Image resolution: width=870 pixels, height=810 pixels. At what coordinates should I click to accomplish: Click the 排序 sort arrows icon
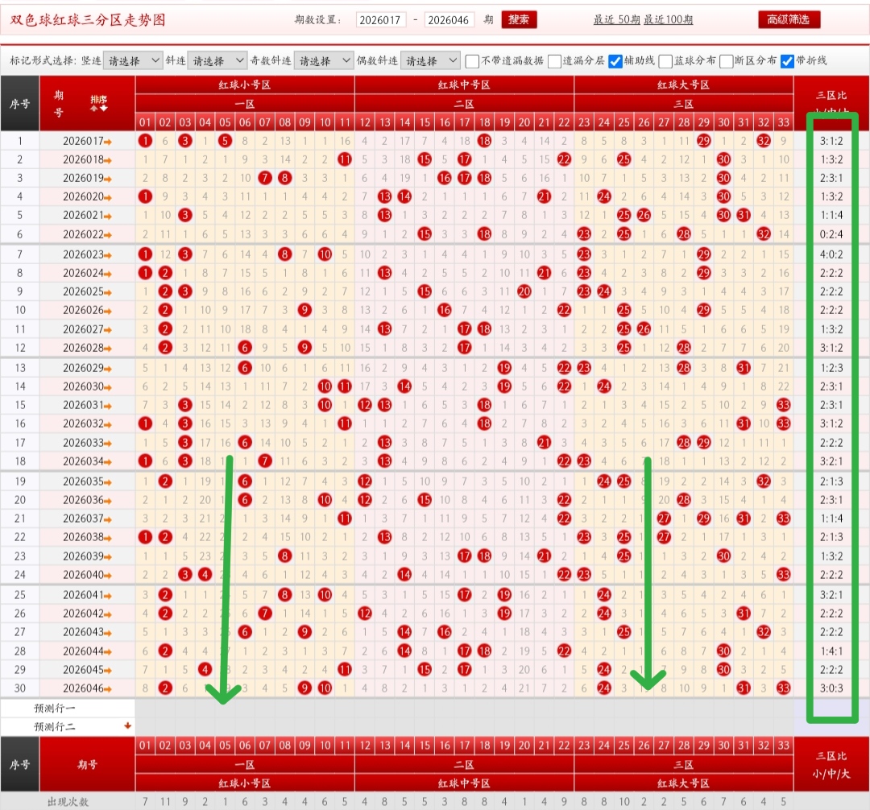(98, 102)
